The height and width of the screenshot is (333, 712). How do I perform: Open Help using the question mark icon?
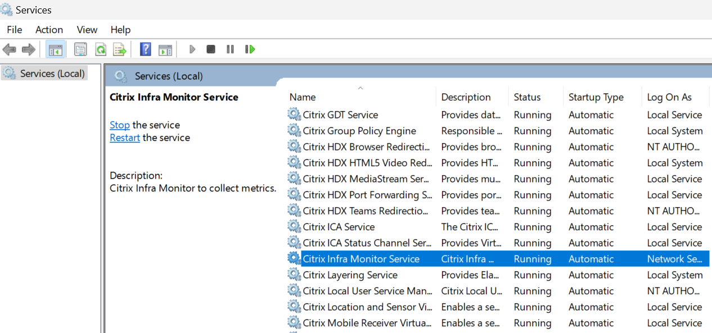145,49
